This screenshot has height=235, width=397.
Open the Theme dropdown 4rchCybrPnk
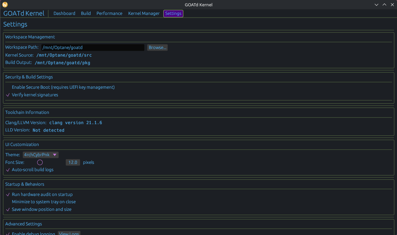41,155
